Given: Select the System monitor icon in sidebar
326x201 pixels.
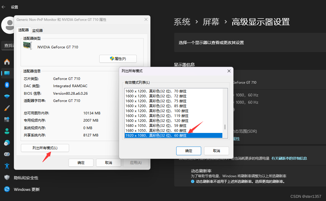Looking at the screenshot, I should [7, 73].
